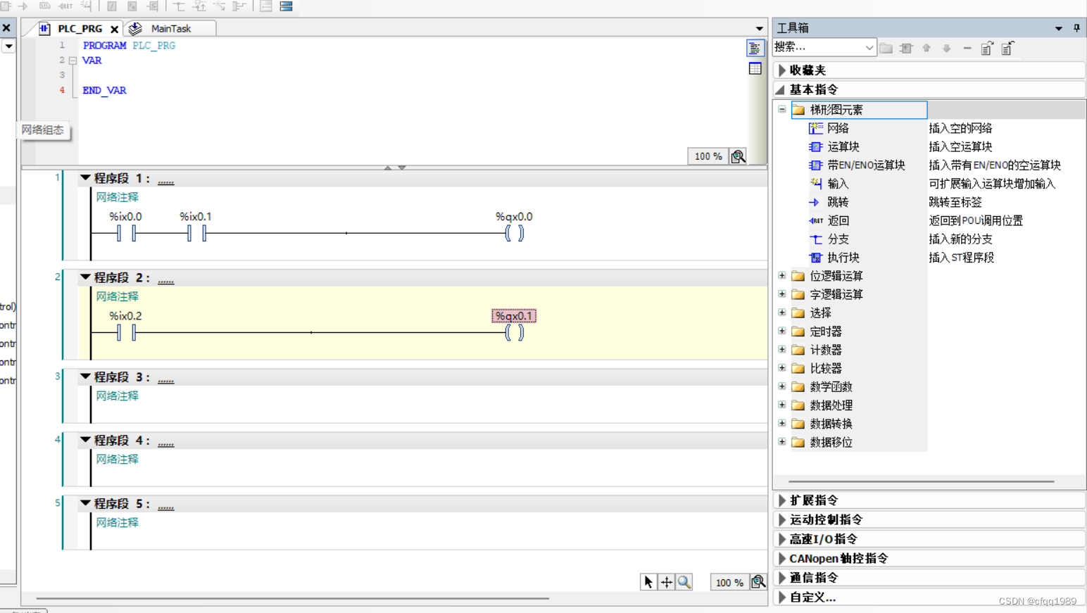Select the 执行块 element in the toolbox
The image size is (1087, 613).
click(x=841, y=257)
